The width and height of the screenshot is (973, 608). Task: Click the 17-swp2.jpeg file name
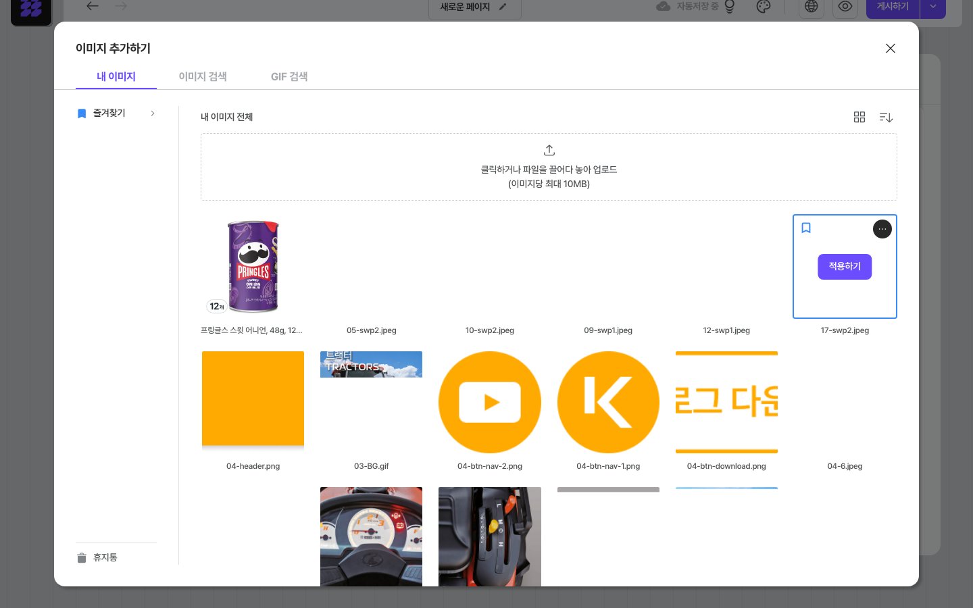(845, 330)
